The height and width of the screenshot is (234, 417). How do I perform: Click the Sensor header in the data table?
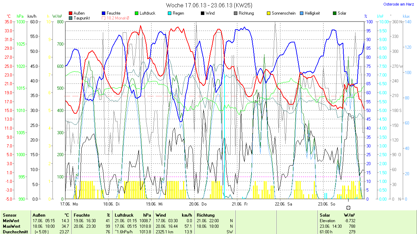click(10, 215)
